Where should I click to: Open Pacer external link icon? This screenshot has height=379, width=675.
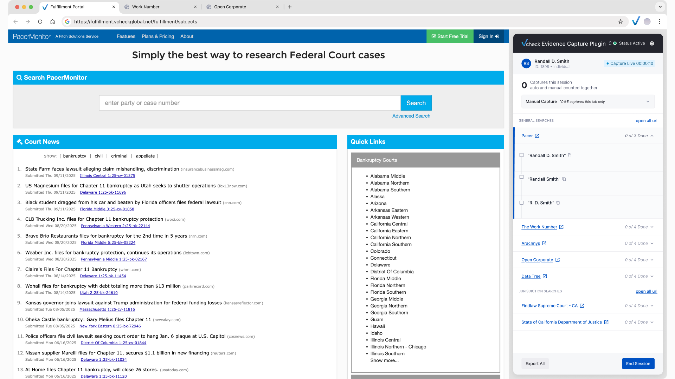pos(537,136)
